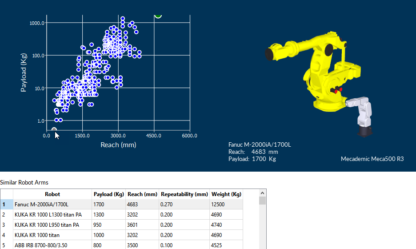Select the KUKA KR 1000 L1300 titan PA row
Image resolution: width=416 pixels, height=249 pixels.
click(52, 215)
